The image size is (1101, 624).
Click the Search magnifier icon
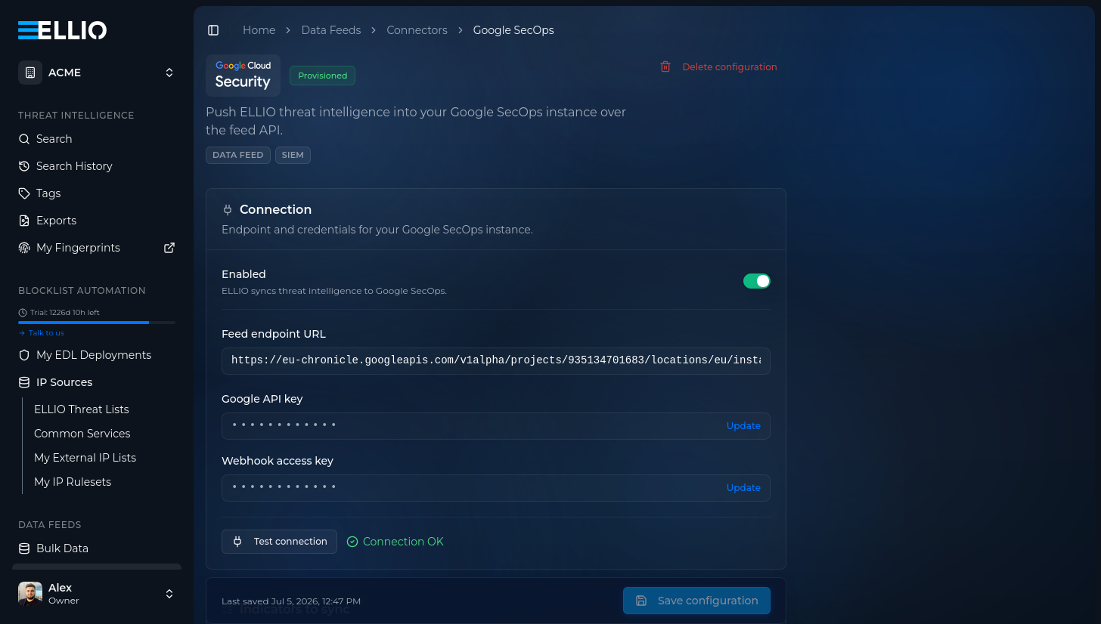pos(24,139)
